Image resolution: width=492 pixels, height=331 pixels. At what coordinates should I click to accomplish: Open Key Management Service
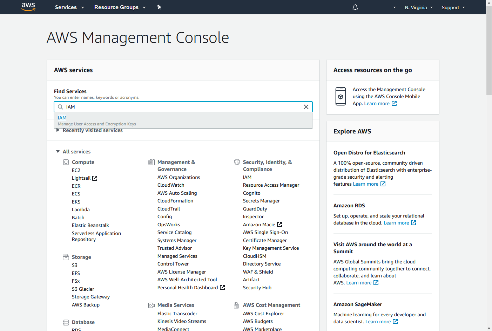pyautogui.click(x=271, y=248)
